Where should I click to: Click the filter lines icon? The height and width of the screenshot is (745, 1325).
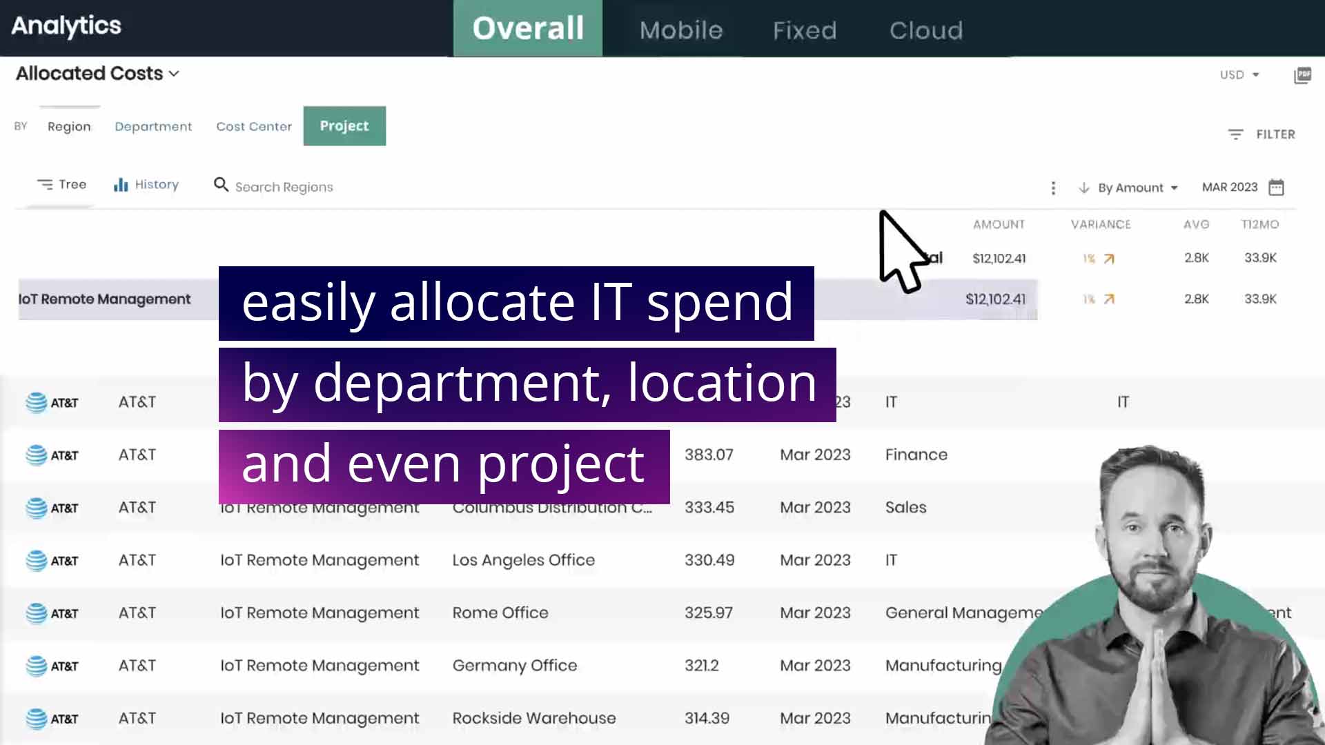1235,134
